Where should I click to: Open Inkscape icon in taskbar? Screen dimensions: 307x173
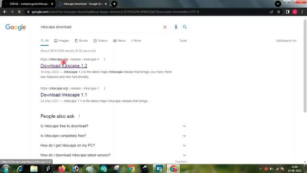145,169
